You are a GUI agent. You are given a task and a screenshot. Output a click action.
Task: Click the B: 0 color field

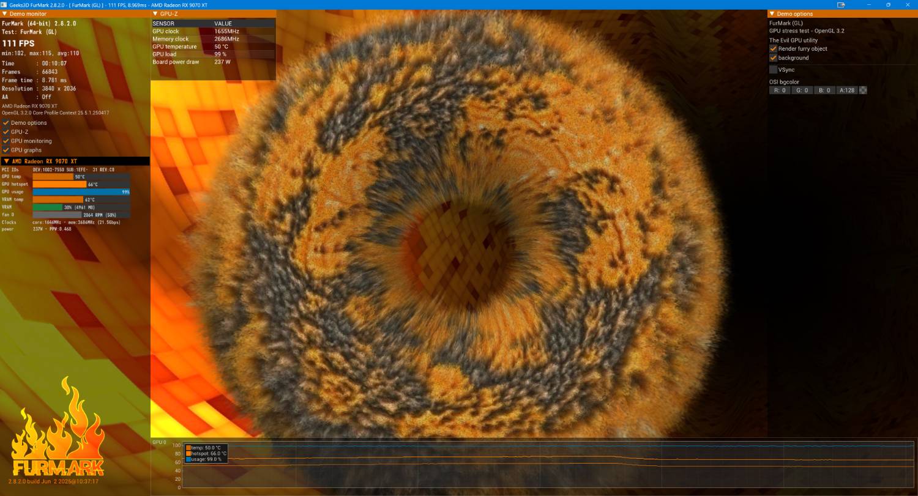pyautogui.click(x=825, y=91)
